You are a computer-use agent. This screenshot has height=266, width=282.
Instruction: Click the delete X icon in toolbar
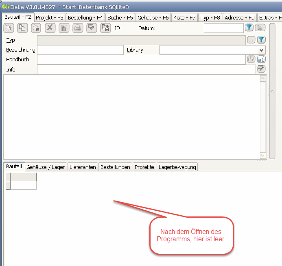click(x=50, y=28)
